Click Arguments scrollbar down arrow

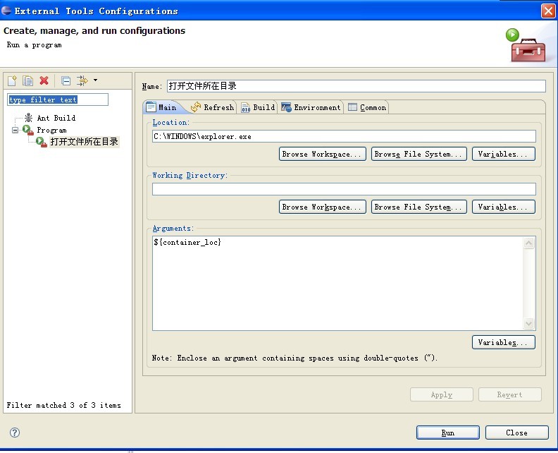(529, 323)
